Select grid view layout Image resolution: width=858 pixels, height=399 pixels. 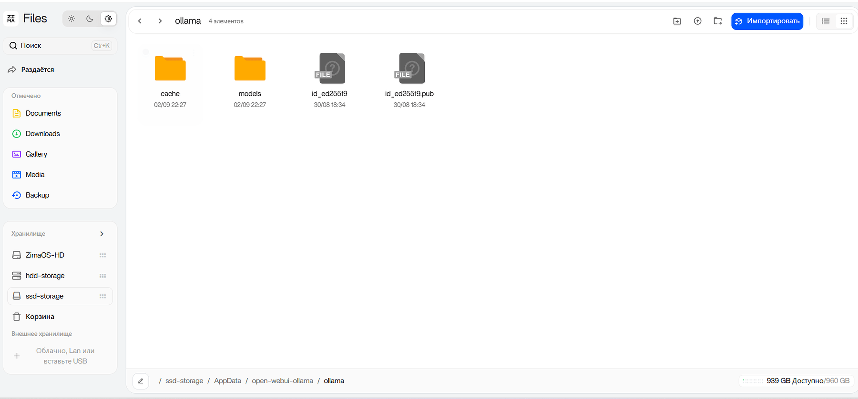coord(844,21)
